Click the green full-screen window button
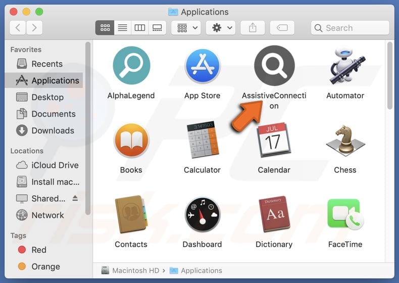 39,12
